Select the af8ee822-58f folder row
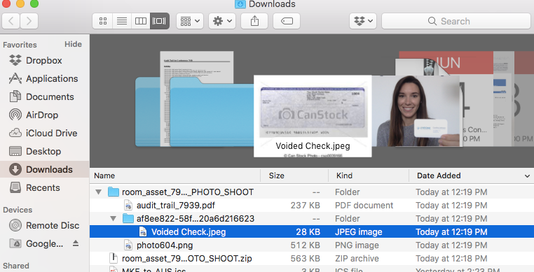This screenshot has width=534, height=272. click(x=312, y=219)
